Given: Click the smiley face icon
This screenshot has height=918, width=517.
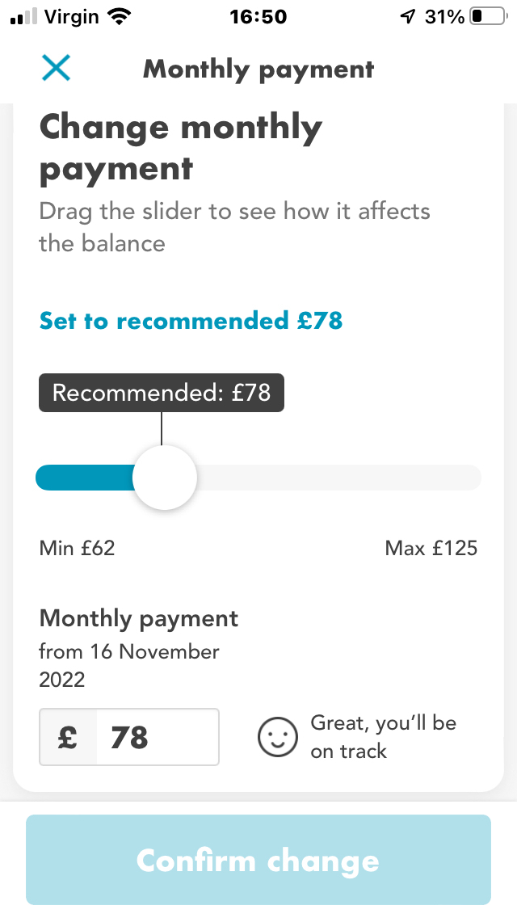Looking at the screenshot, I should click(277, 737).
